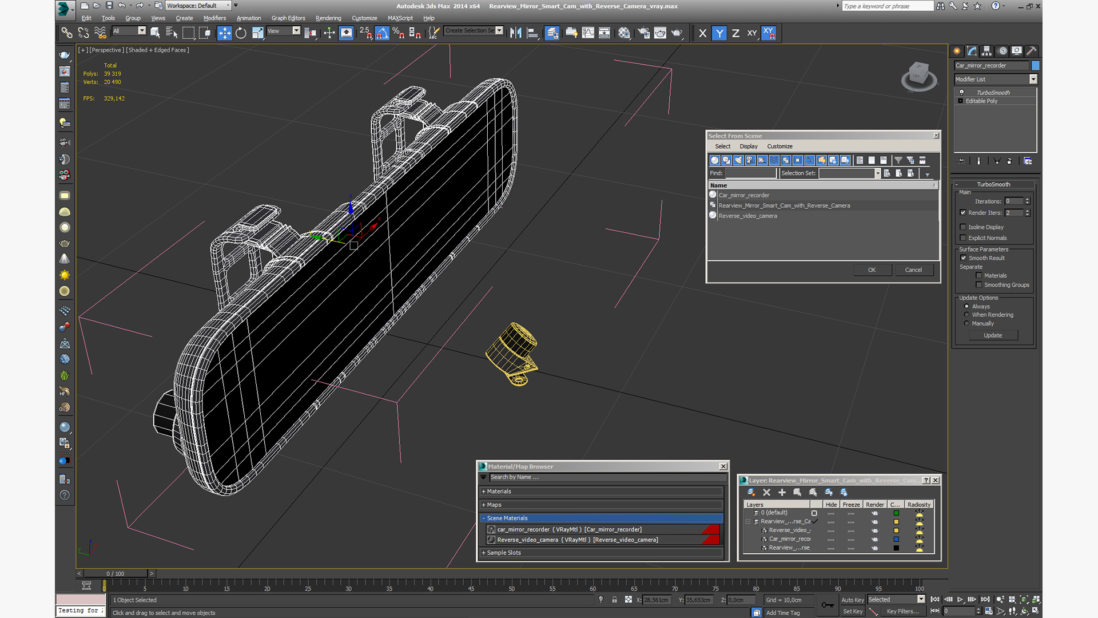This screenshot has height=618, width=1098.
Task: Select the Manually update option
Action: (966, 323)
